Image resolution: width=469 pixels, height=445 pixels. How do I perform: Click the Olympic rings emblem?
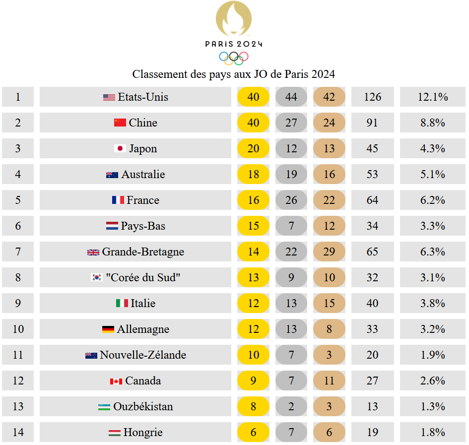(x=234, y=59)
